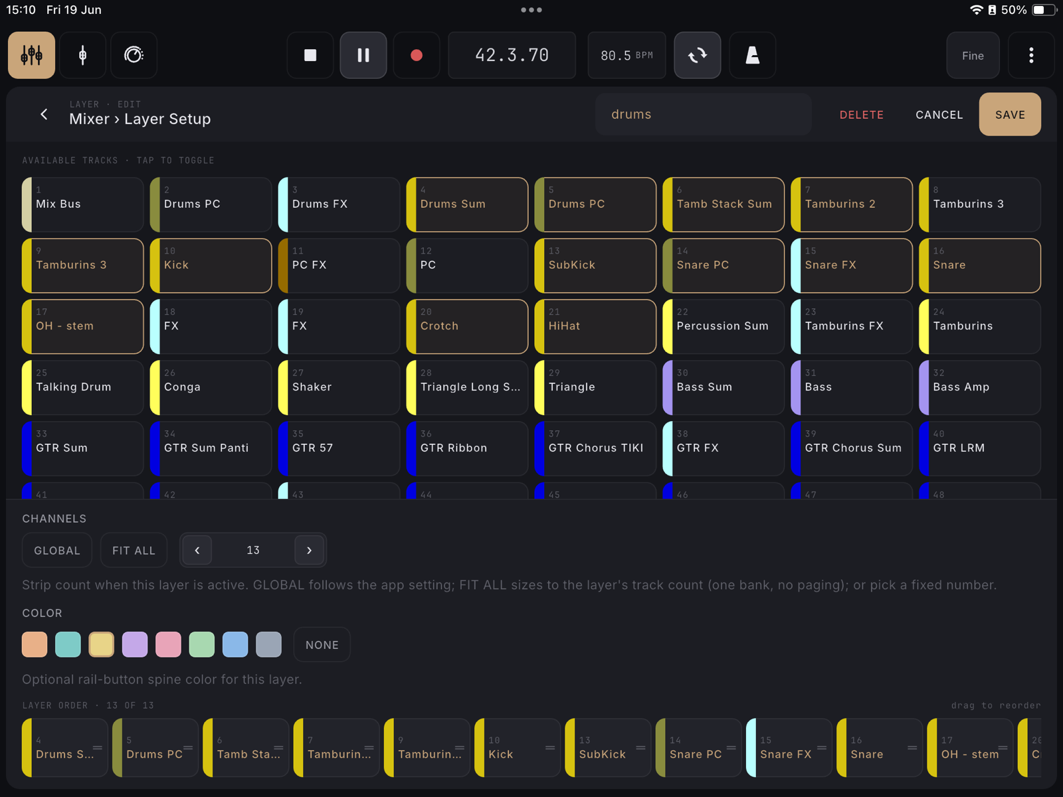Decrease channel count with left arrow
Image resolution: width=1063 pixels, height=797 pixels.
(197, 550)
